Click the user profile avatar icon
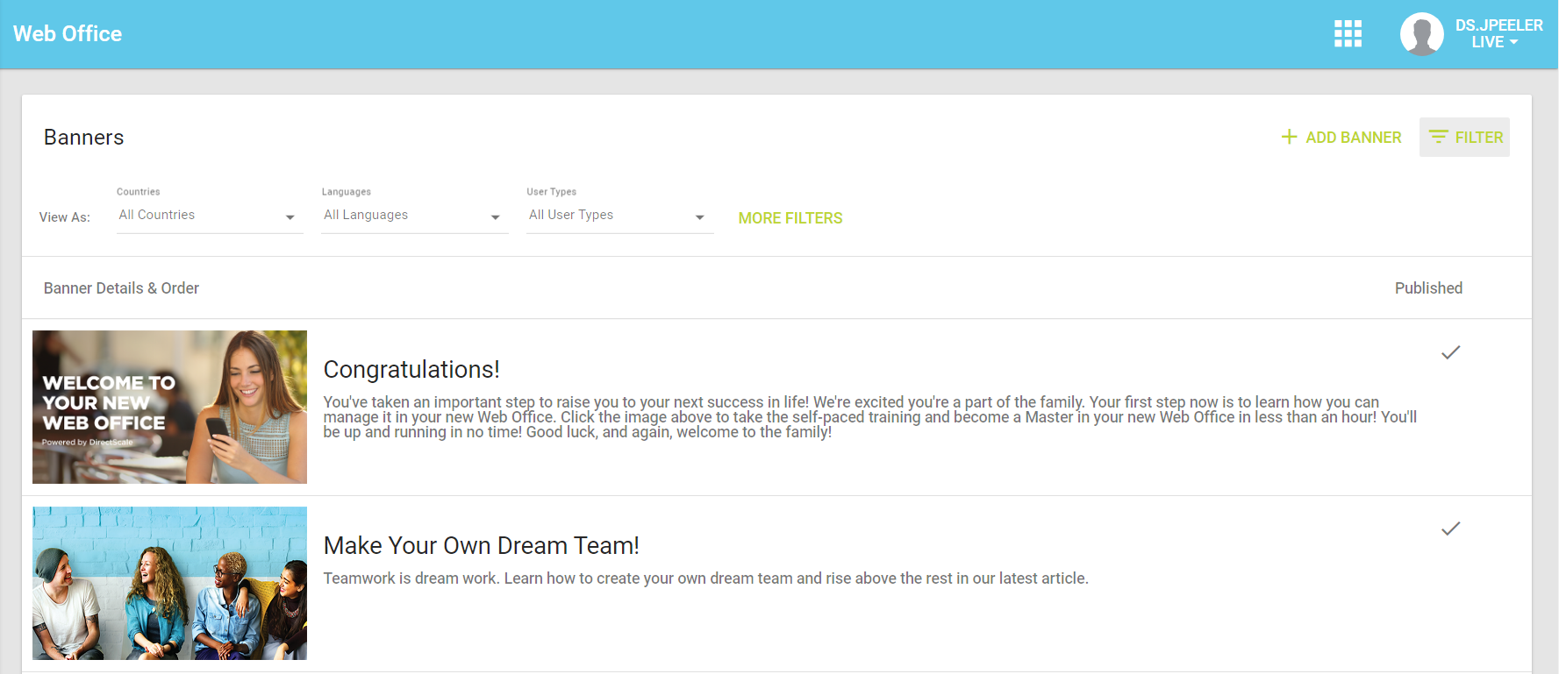This screenshot has width=1559, height=674. tap(1421, 34)
